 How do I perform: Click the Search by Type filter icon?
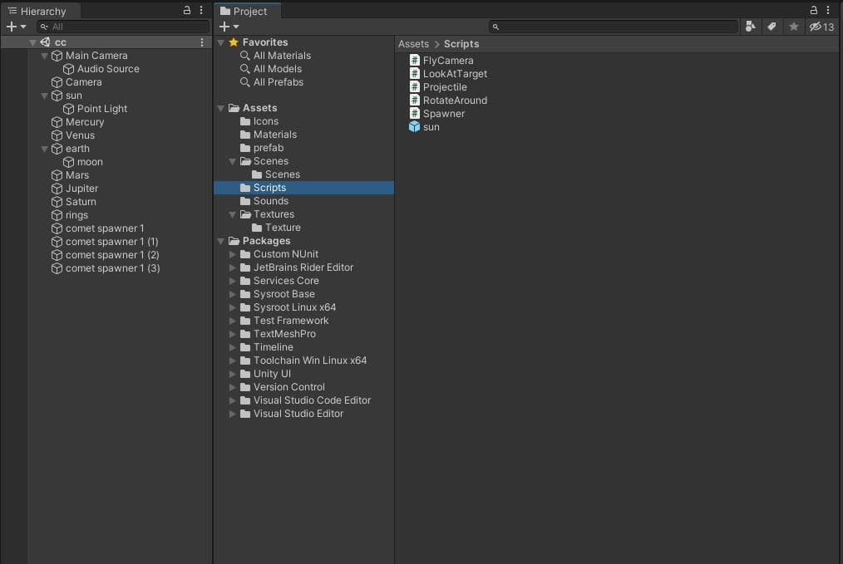click(751, 27)
